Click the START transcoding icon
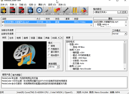Image resolution: width=129 pixels, height=94 pixels. (x=84, y=11)
